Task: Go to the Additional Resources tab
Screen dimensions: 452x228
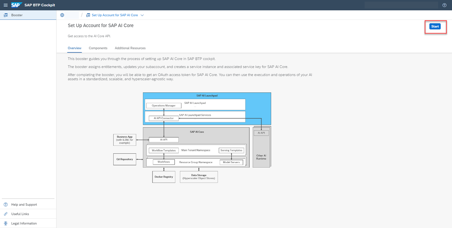Action: [x=130, y=48]
